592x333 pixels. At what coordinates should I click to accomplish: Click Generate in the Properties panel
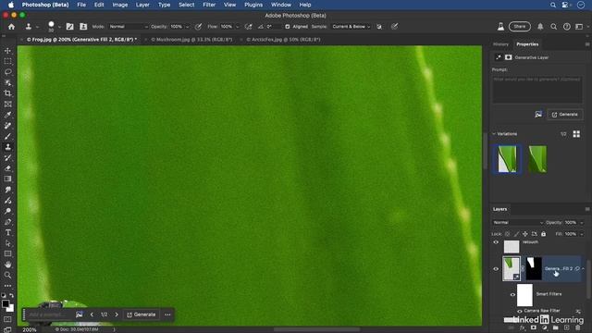(564, 115)
